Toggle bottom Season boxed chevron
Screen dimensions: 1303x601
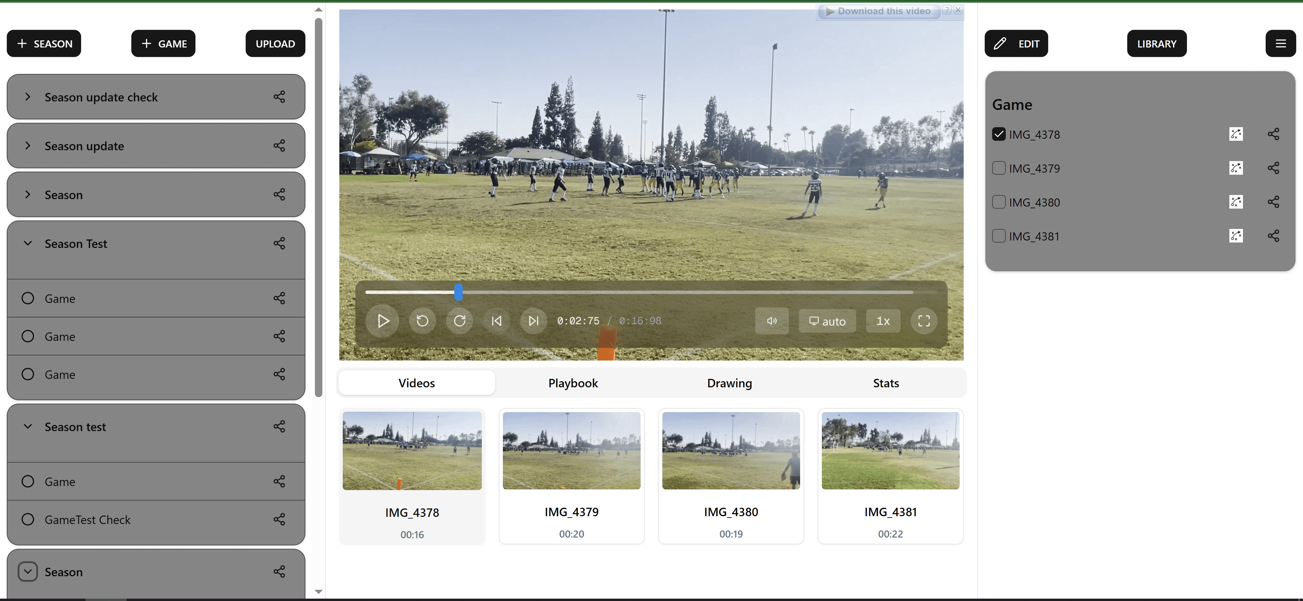click(28, 571)
